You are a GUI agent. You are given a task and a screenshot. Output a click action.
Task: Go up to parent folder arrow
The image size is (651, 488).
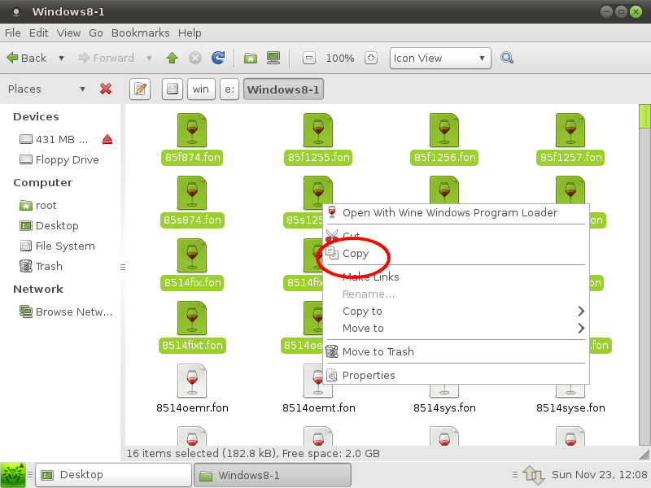172,58
